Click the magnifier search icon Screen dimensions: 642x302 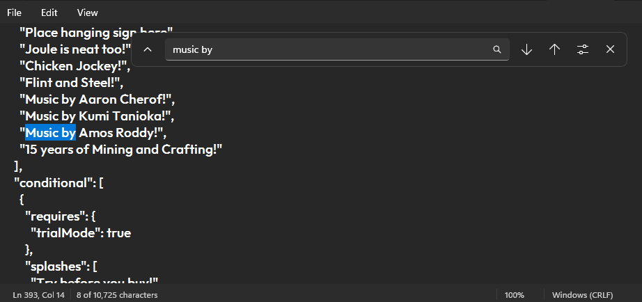(496, 49)
